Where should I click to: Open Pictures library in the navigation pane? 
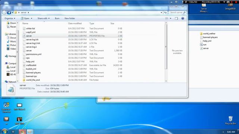tap(12, 45)
